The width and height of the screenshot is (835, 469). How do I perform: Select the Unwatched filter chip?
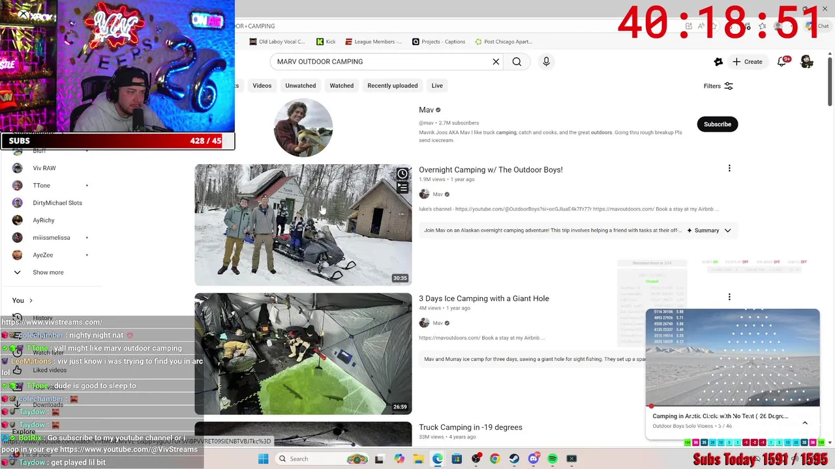301,86
